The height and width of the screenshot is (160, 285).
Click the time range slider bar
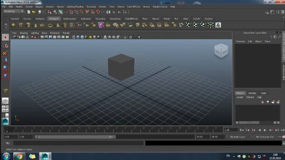(75, 137)
